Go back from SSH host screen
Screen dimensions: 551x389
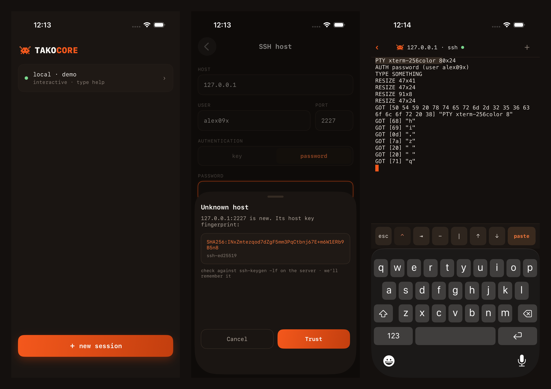pyautogui.click(x=207, y=47)
